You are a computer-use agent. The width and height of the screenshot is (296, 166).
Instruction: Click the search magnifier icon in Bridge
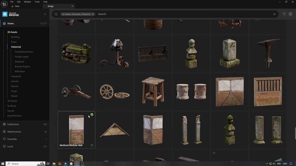click(56, 14)
